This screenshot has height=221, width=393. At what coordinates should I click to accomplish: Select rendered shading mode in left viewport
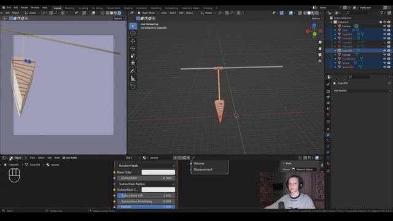point(119,13)
